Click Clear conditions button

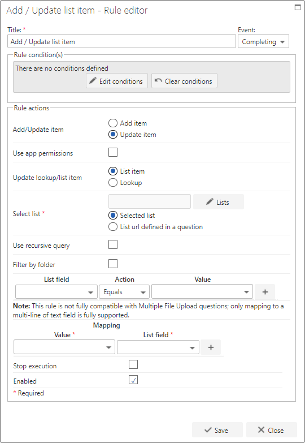184,81
